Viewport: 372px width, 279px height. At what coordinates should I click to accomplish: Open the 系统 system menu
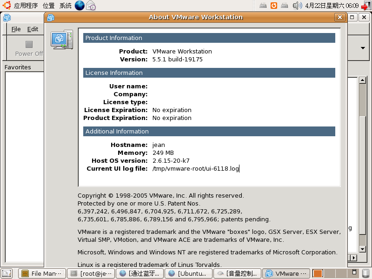coord(65,5)
